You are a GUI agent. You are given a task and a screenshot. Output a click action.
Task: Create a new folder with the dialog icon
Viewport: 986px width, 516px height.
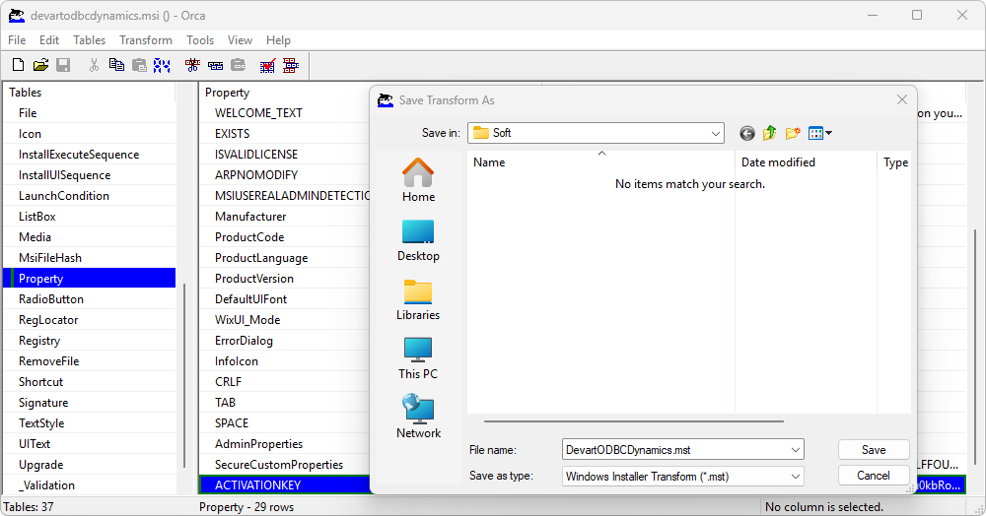tap(793, 133)
